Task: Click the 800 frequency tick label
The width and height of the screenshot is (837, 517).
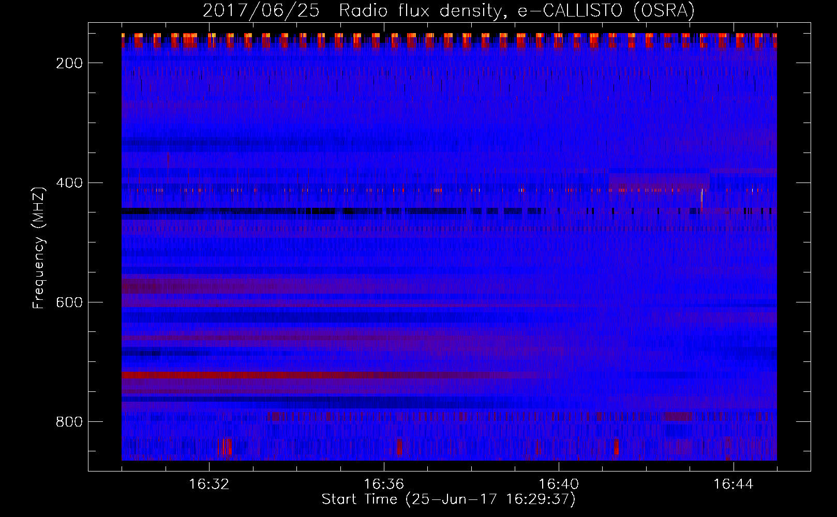Action: click(69, 421)
